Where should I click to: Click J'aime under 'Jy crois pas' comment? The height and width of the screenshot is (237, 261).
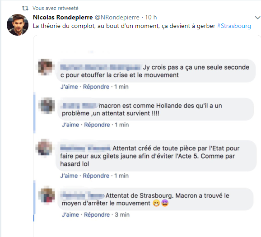(69, 87)
